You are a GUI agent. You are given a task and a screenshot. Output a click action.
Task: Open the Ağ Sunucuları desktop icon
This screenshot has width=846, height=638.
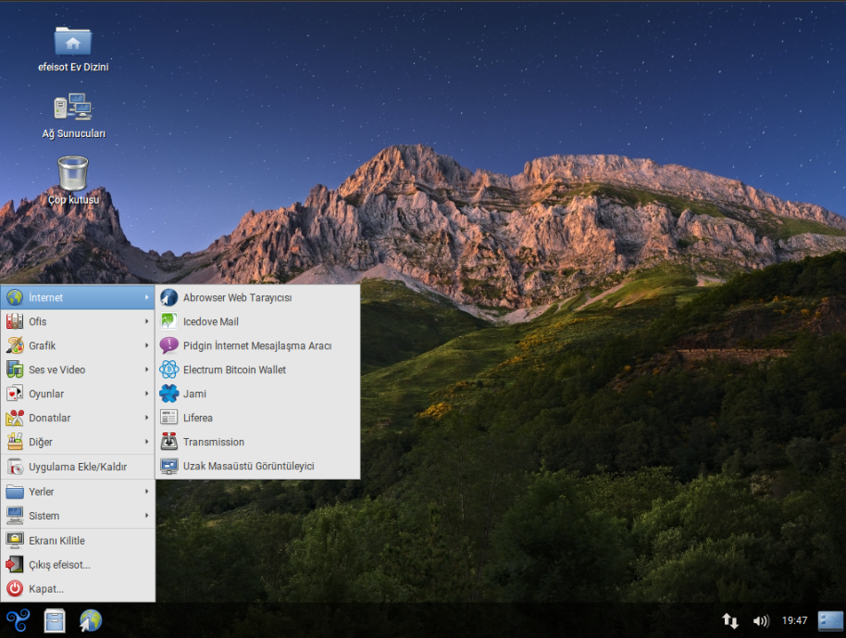coord(73,106)
